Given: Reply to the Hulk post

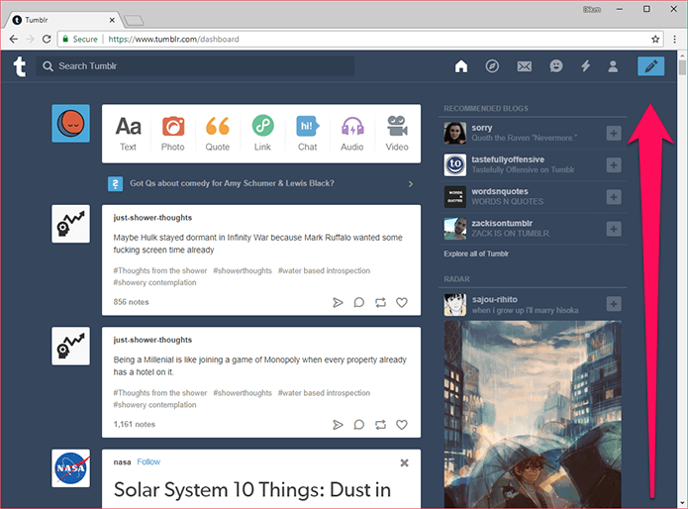Looking at the screenshot, I should [359, 302].
